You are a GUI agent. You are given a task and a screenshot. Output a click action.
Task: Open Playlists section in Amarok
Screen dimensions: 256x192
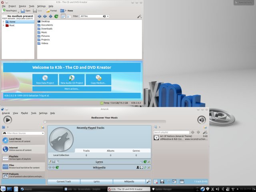[x=23, y=158]
